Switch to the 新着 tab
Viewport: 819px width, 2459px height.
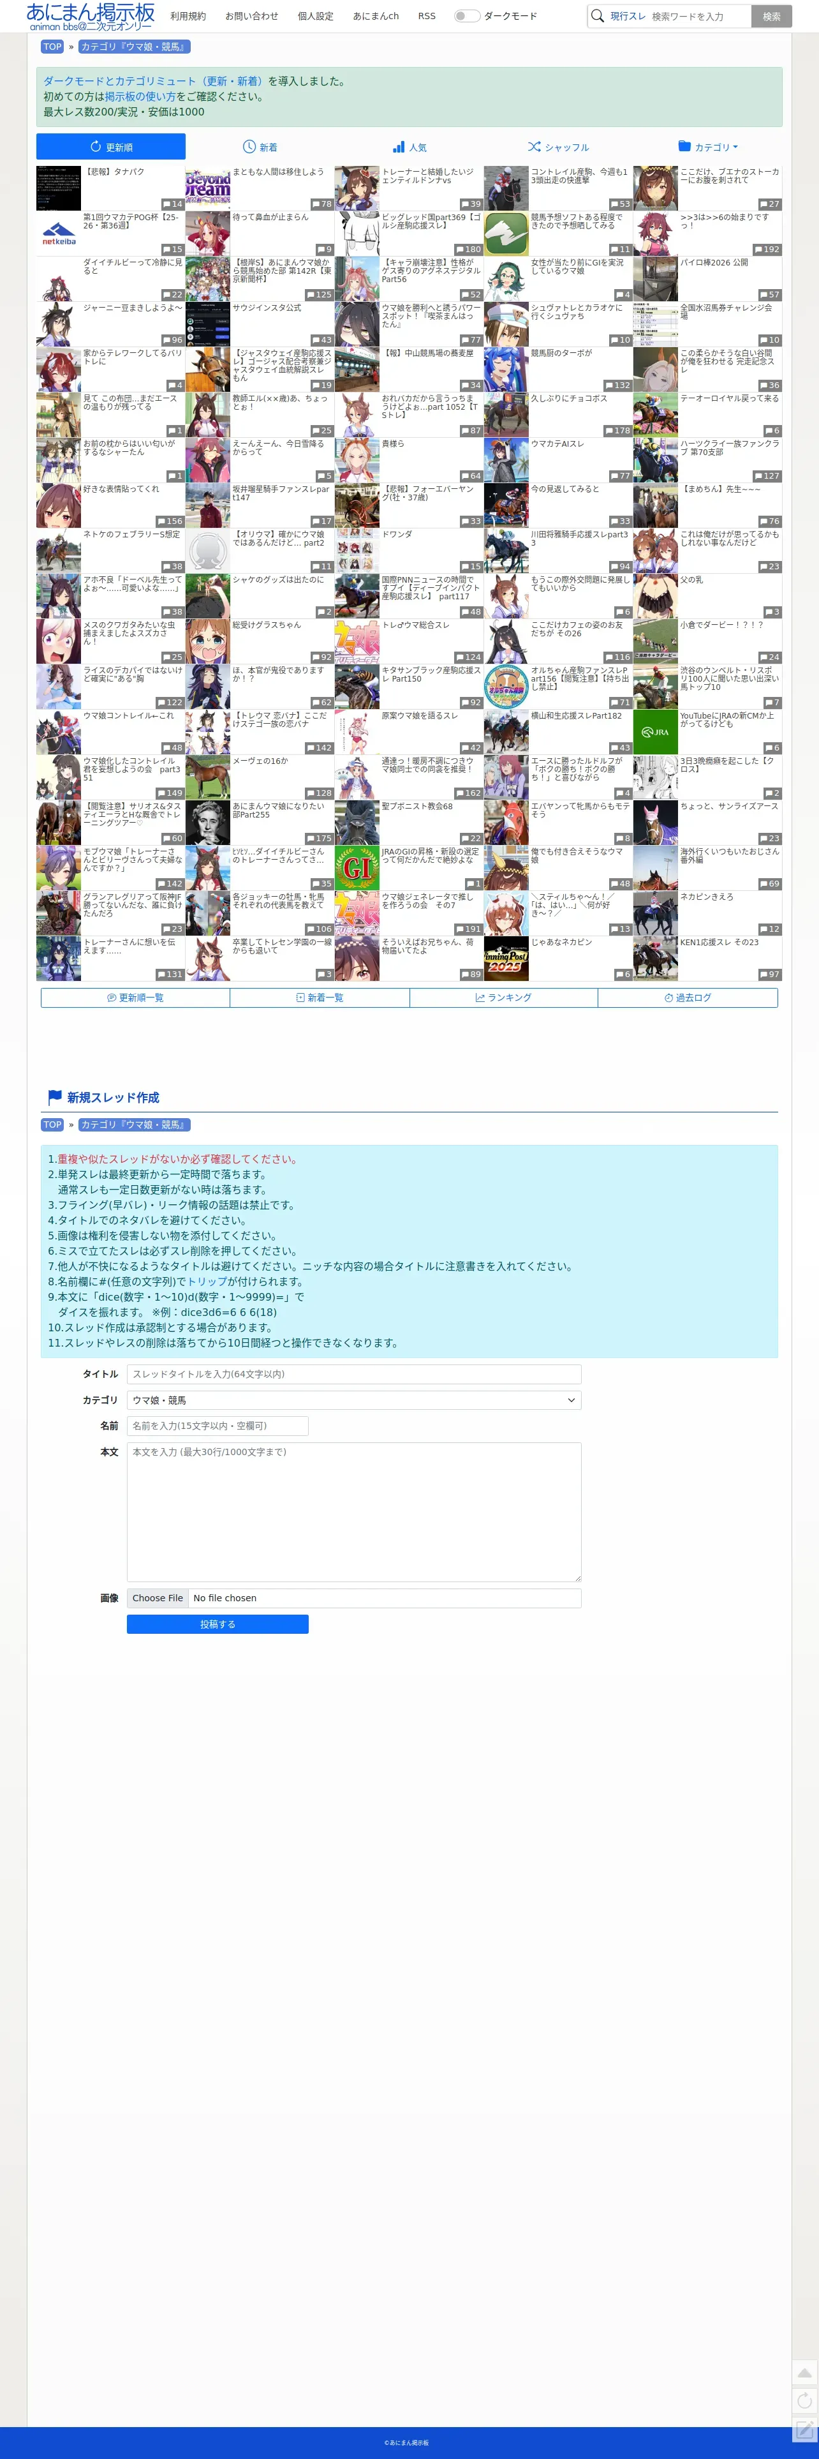[x=260, y=147]
